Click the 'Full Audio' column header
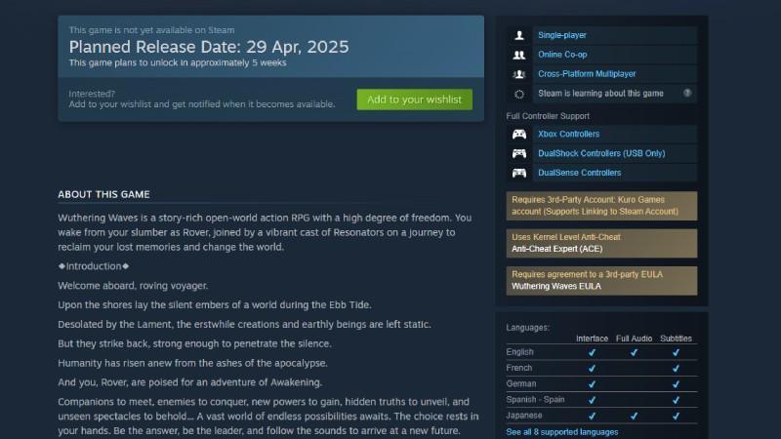Screen dimensions: 781x439 click(634, 339)
